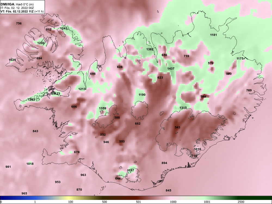
Task: Click the map value 656
Action: (x=165, y=55)
